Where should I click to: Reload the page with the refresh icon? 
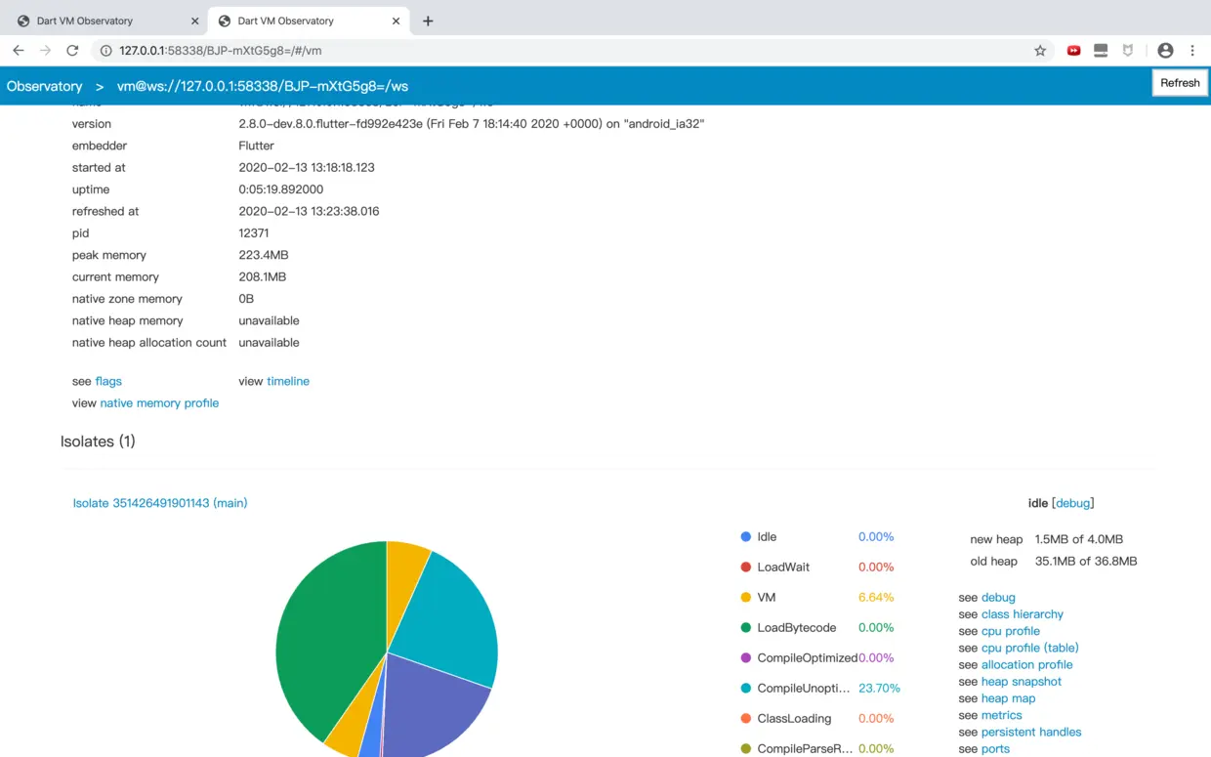point(72,51)
